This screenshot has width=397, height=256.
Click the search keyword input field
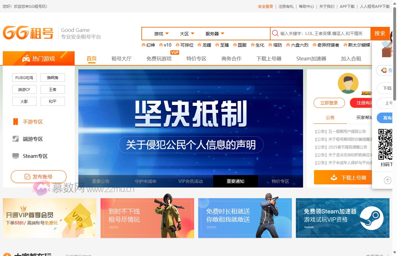[x=323, y=33]
